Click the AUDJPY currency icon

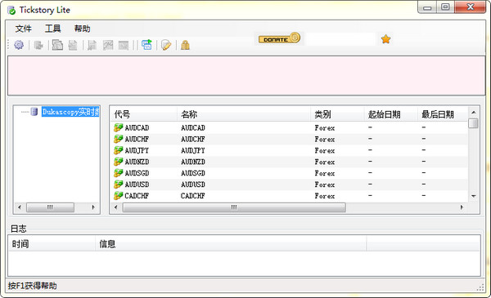[x=118, y=150]
